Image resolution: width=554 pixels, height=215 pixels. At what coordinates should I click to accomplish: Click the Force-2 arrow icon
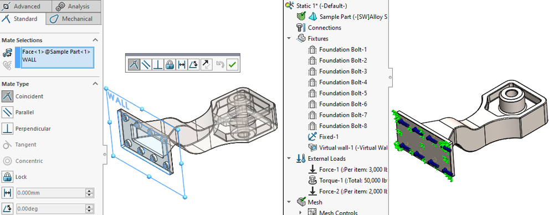(312, 192)
